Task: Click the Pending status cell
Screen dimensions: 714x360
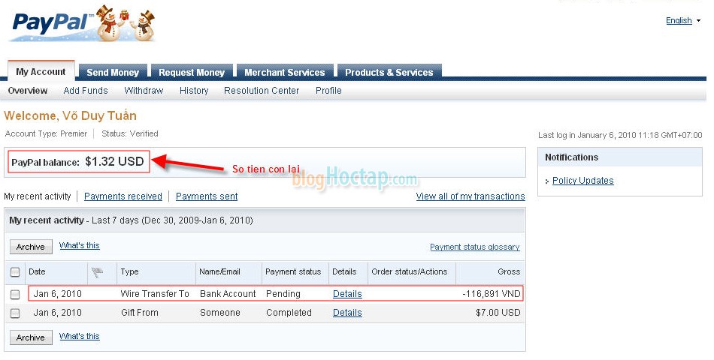Action: point(283,294)
